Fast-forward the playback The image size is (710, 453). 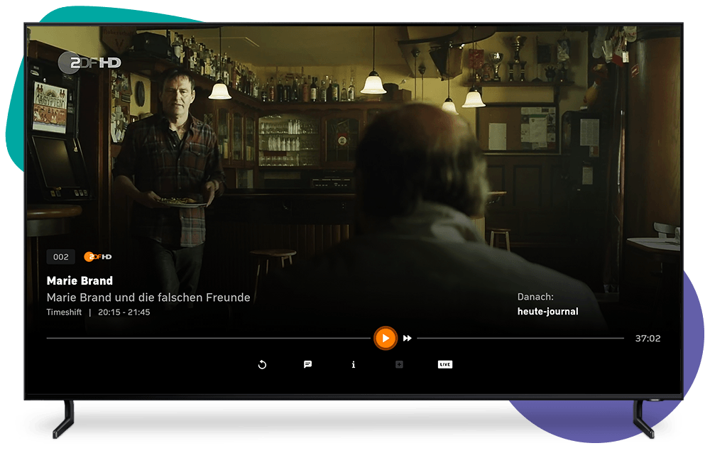click(407, 338)
